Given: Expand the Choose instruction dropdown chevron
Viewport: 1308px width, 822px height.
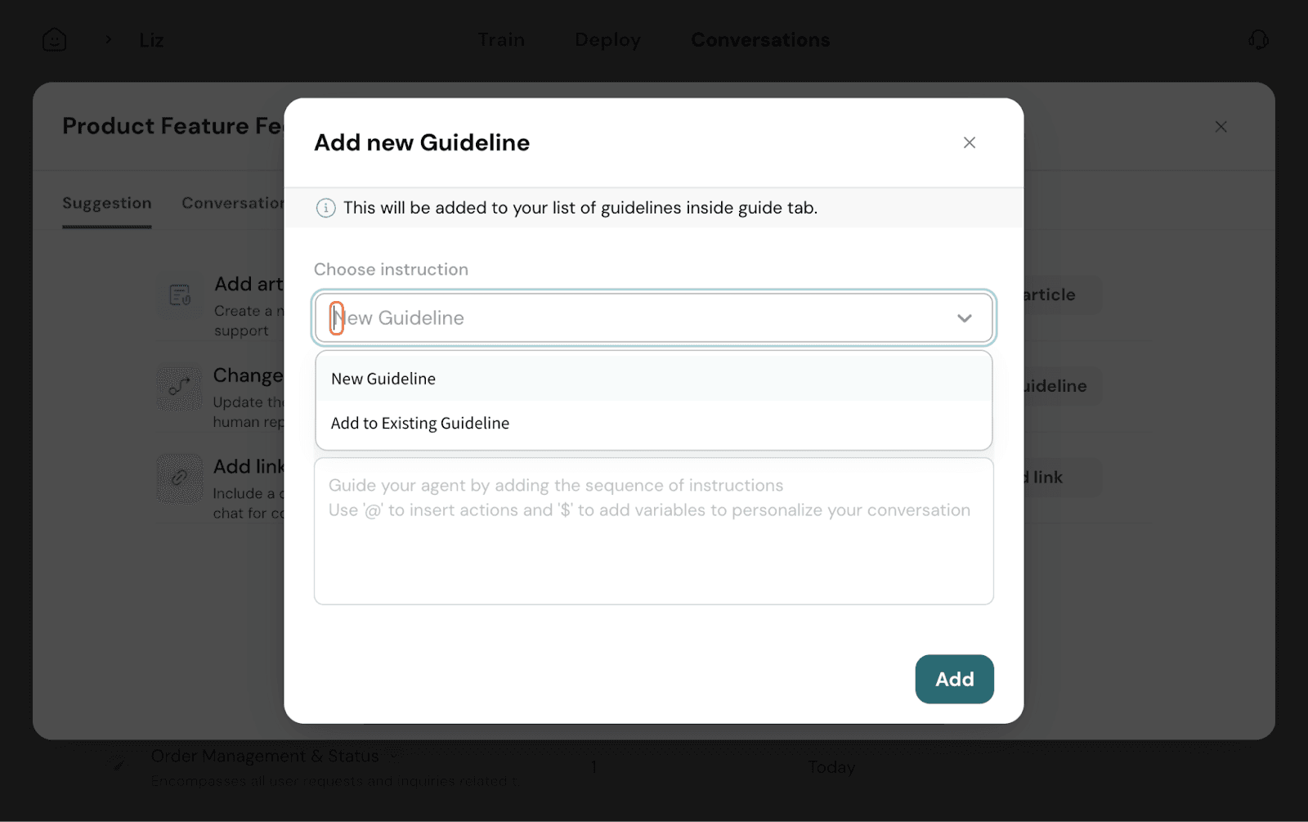Looking at the screenshot, I should click(x=965, y=318).
